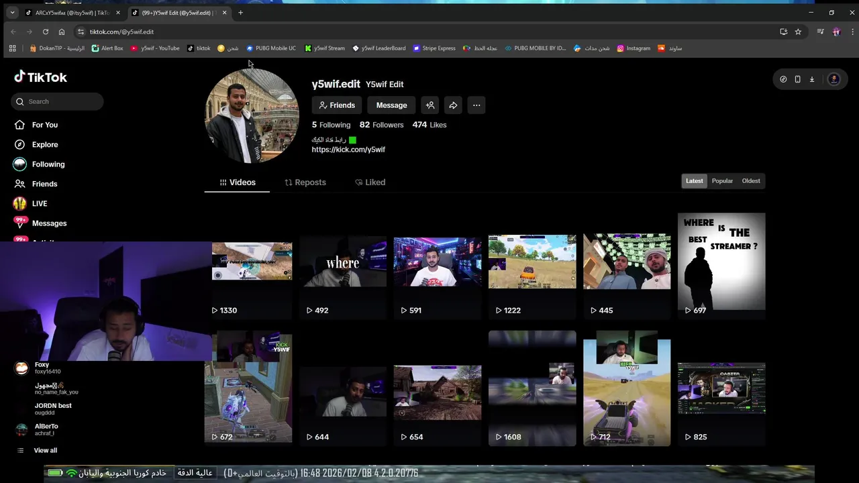The width and height of the screenshot is (859, 483).
Task: Open the video with 712 views
Action: point(627,388)
